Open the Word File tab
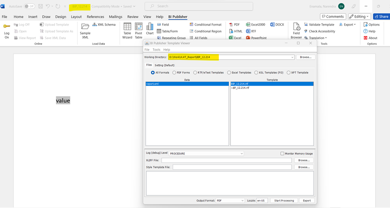The image size is (390, 208). (x=4, y=17)
